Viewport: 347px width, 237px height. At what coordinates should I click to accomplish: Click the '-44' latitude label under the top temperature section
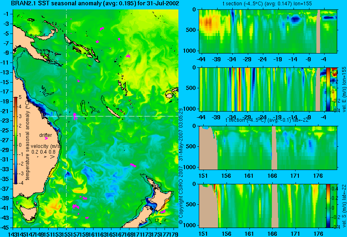tap(201, 59)
